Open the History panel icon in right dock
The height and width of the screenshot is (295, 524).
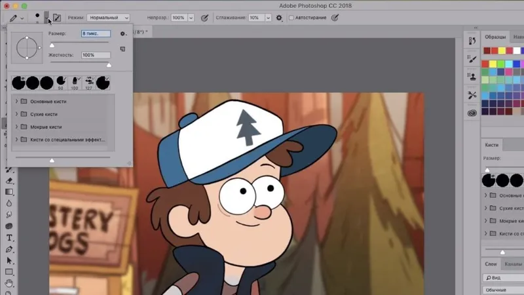472,41
